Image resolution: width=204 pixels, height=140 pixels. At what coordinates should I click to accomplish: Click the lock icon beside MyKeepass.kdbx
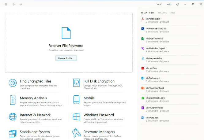pos(143,58)
